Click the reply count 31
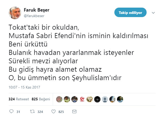This screenshot has width=160, height=119. [x=18, y=112]
